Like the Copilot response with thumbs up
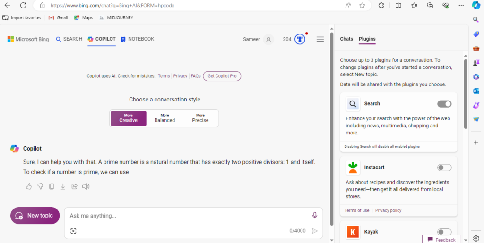Viewport: 484px width, 243px height. (29, 186)
